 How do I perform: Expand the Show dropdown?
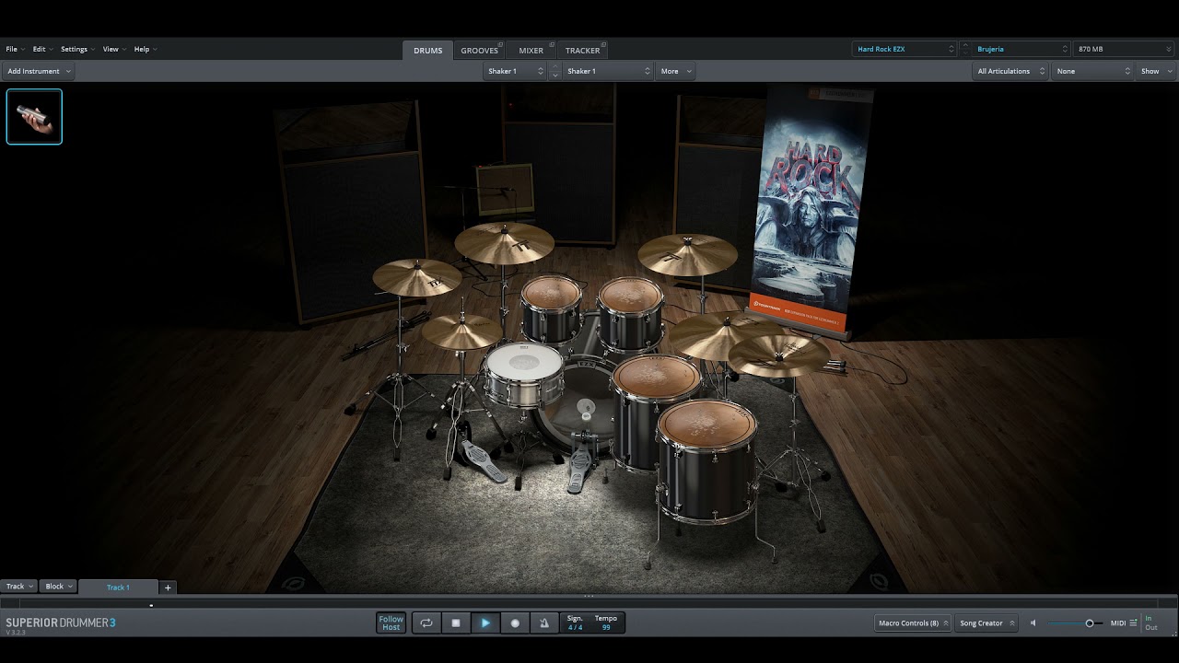coord(1156,71)
